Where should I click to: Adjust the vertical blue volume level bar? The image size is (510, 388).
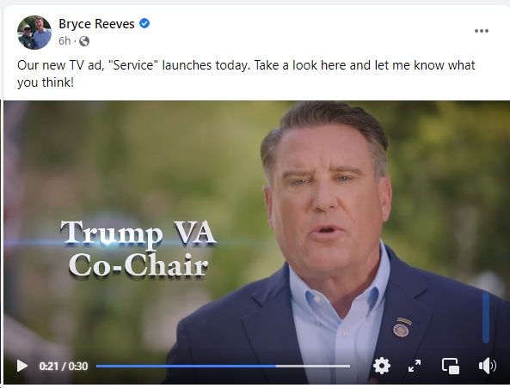click(486, 318)
